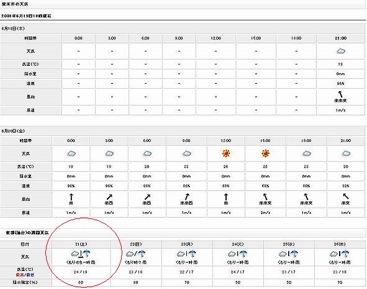
Task: Click the cloud and umbrella icon for the 26th (Thursday)
Action: 340,254
